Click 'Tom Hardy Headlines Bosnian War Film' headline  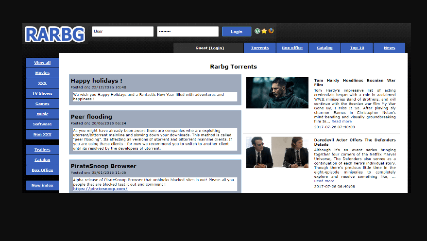(355, 83)
